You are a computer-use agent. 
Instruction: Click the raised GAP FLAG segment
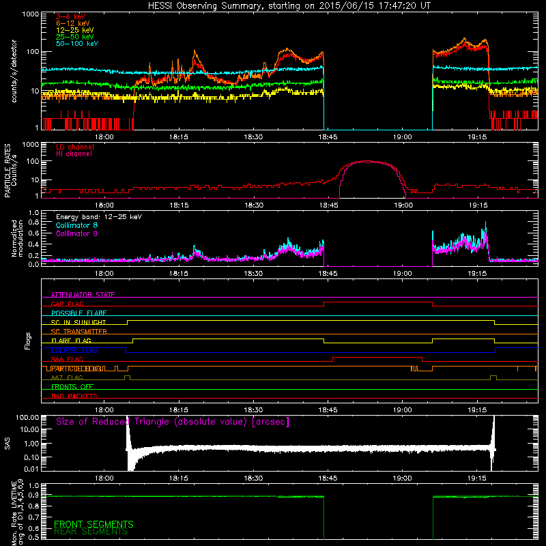378,302
